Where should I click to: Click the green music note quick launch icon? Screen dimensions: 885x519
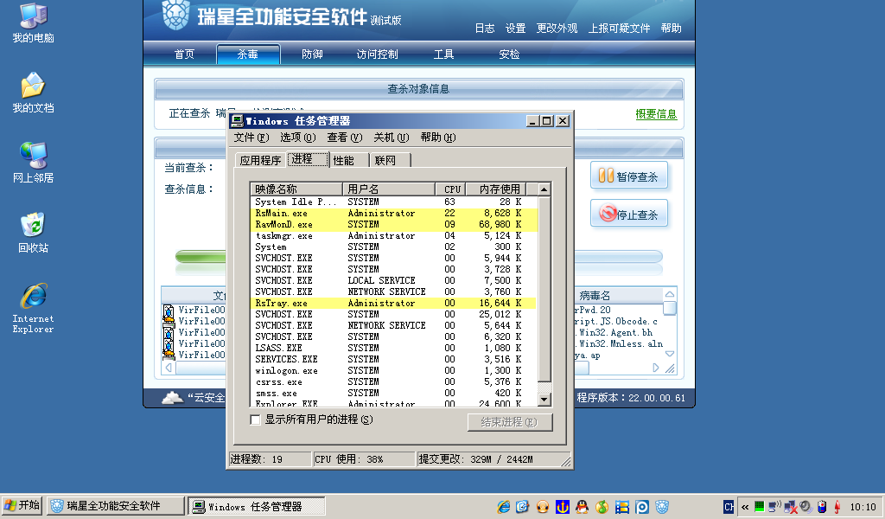click(602, 507)
